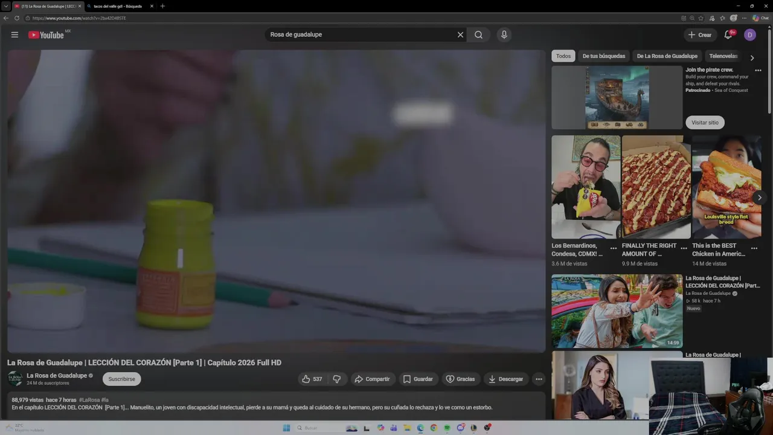Screen dimensions: 773x435
Task: Like the video with 537 likes
Action: tap(312, 379)
